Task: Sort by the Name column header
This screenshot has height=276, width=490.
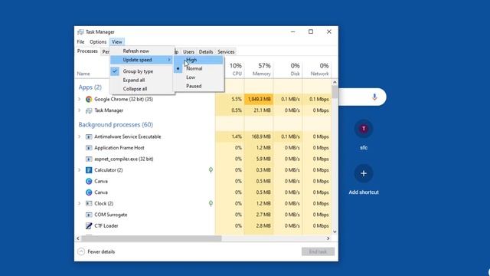Action: pos(83,74)
